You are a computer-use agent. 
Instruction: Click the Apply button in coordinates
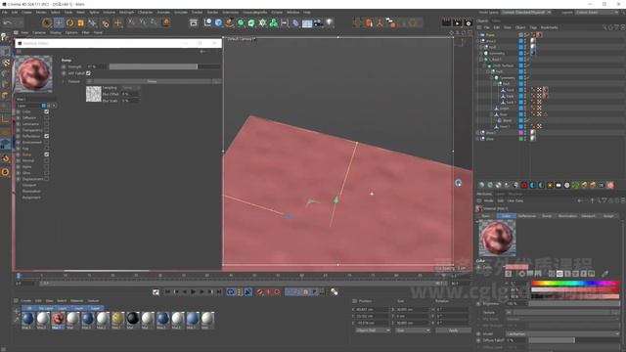tap(453, 330)
